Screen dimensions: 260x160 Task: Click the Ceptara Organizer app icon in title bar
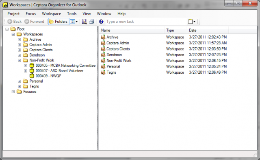5,5
